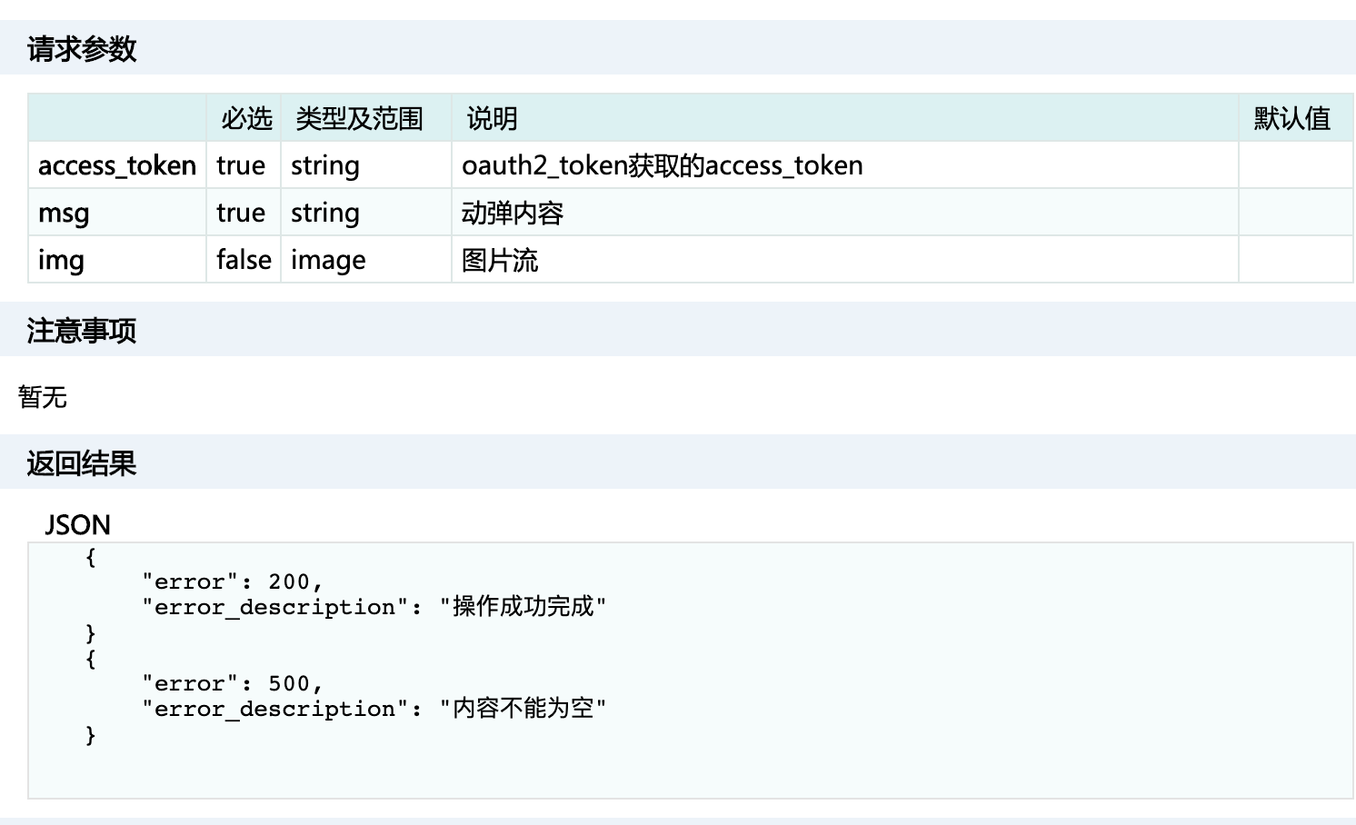Click the 返回结果 section heading

tap(82, 463)
